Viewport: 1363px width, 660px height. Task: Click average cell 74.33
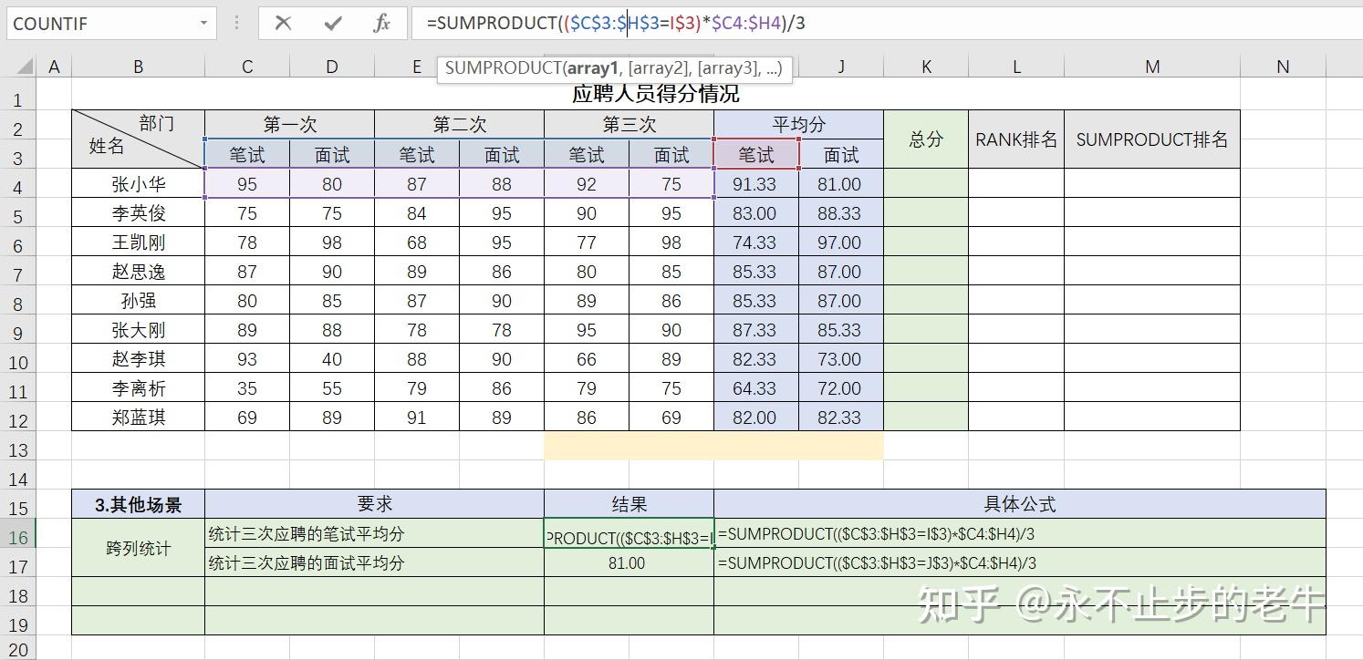pos(755,242)
